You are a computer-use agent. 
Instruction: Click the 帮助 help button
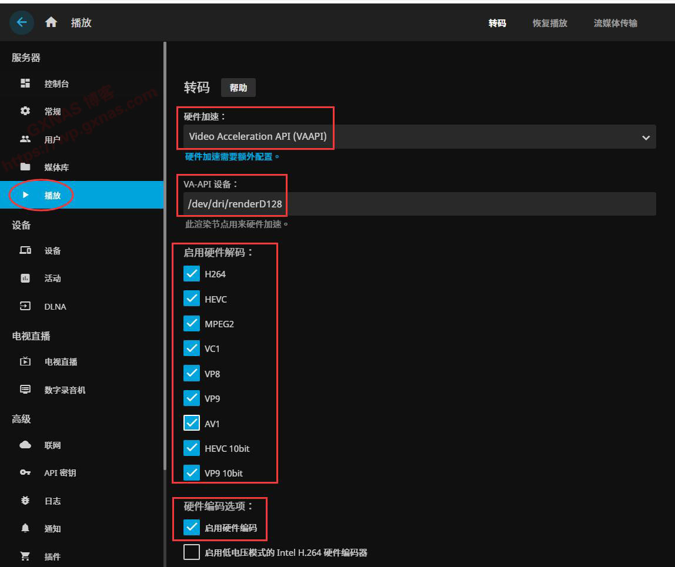238,88
